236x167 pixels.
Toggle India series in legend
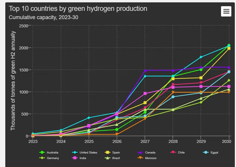(x=79, y=158)
